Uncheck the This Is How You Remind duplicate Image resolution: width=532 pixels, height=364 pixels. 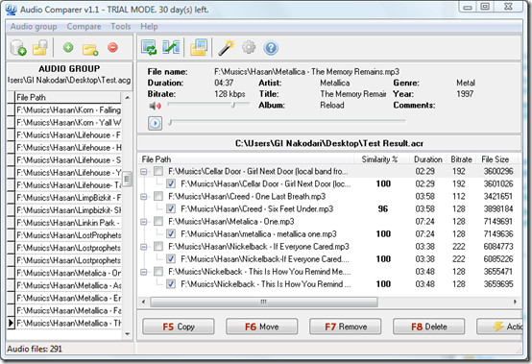click(171, 284)
